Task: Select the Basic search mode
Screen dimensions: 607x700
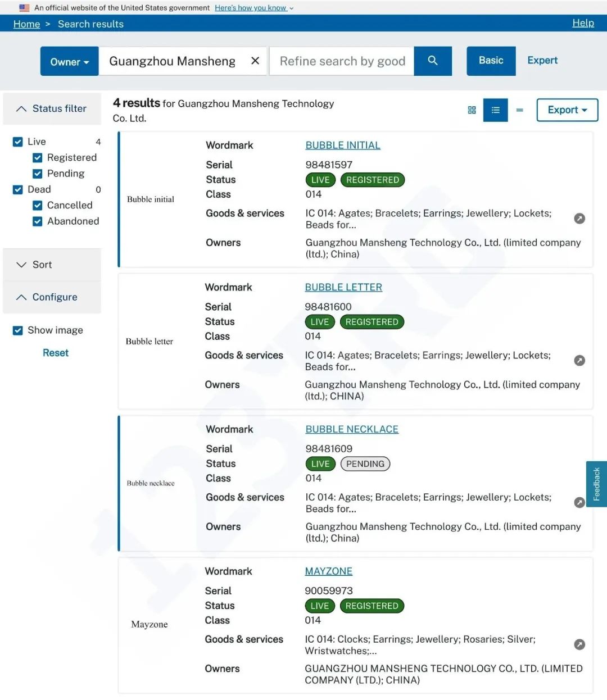Action: [x=491, y=61]
